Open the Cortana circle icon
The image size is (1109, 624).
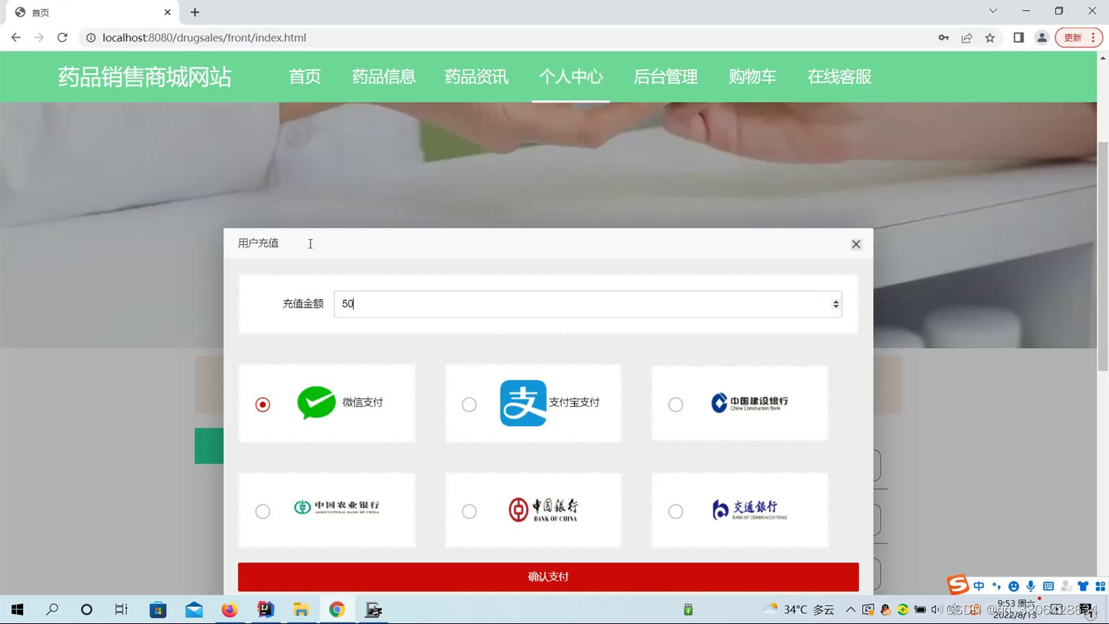pos(87,610)
